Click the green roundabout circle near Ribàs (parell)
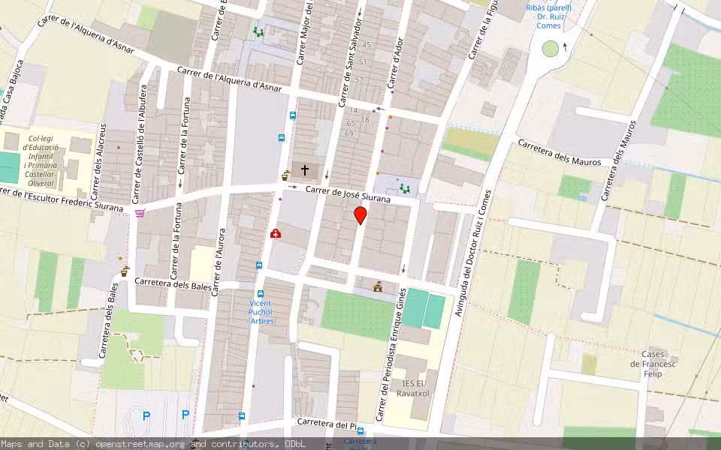 pos(550,49)
